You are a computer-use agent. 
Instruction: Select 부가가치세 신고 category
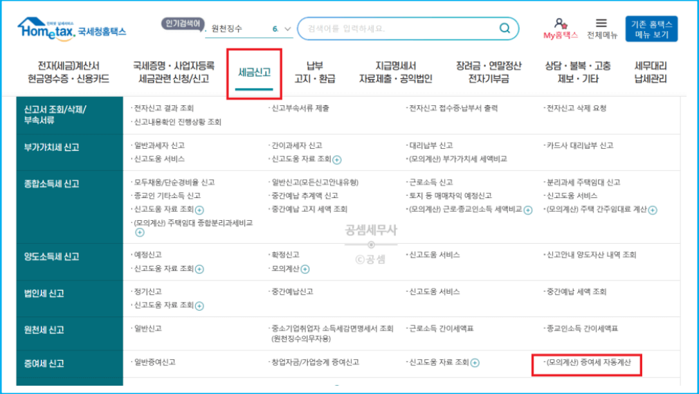(69, 152)
